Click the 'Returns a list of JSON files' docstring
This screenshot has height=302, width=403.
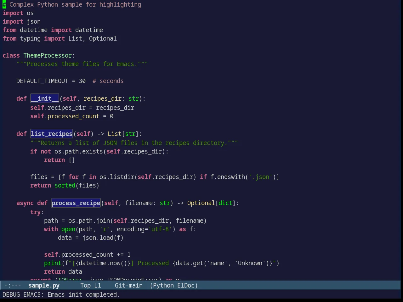(134, 143)
